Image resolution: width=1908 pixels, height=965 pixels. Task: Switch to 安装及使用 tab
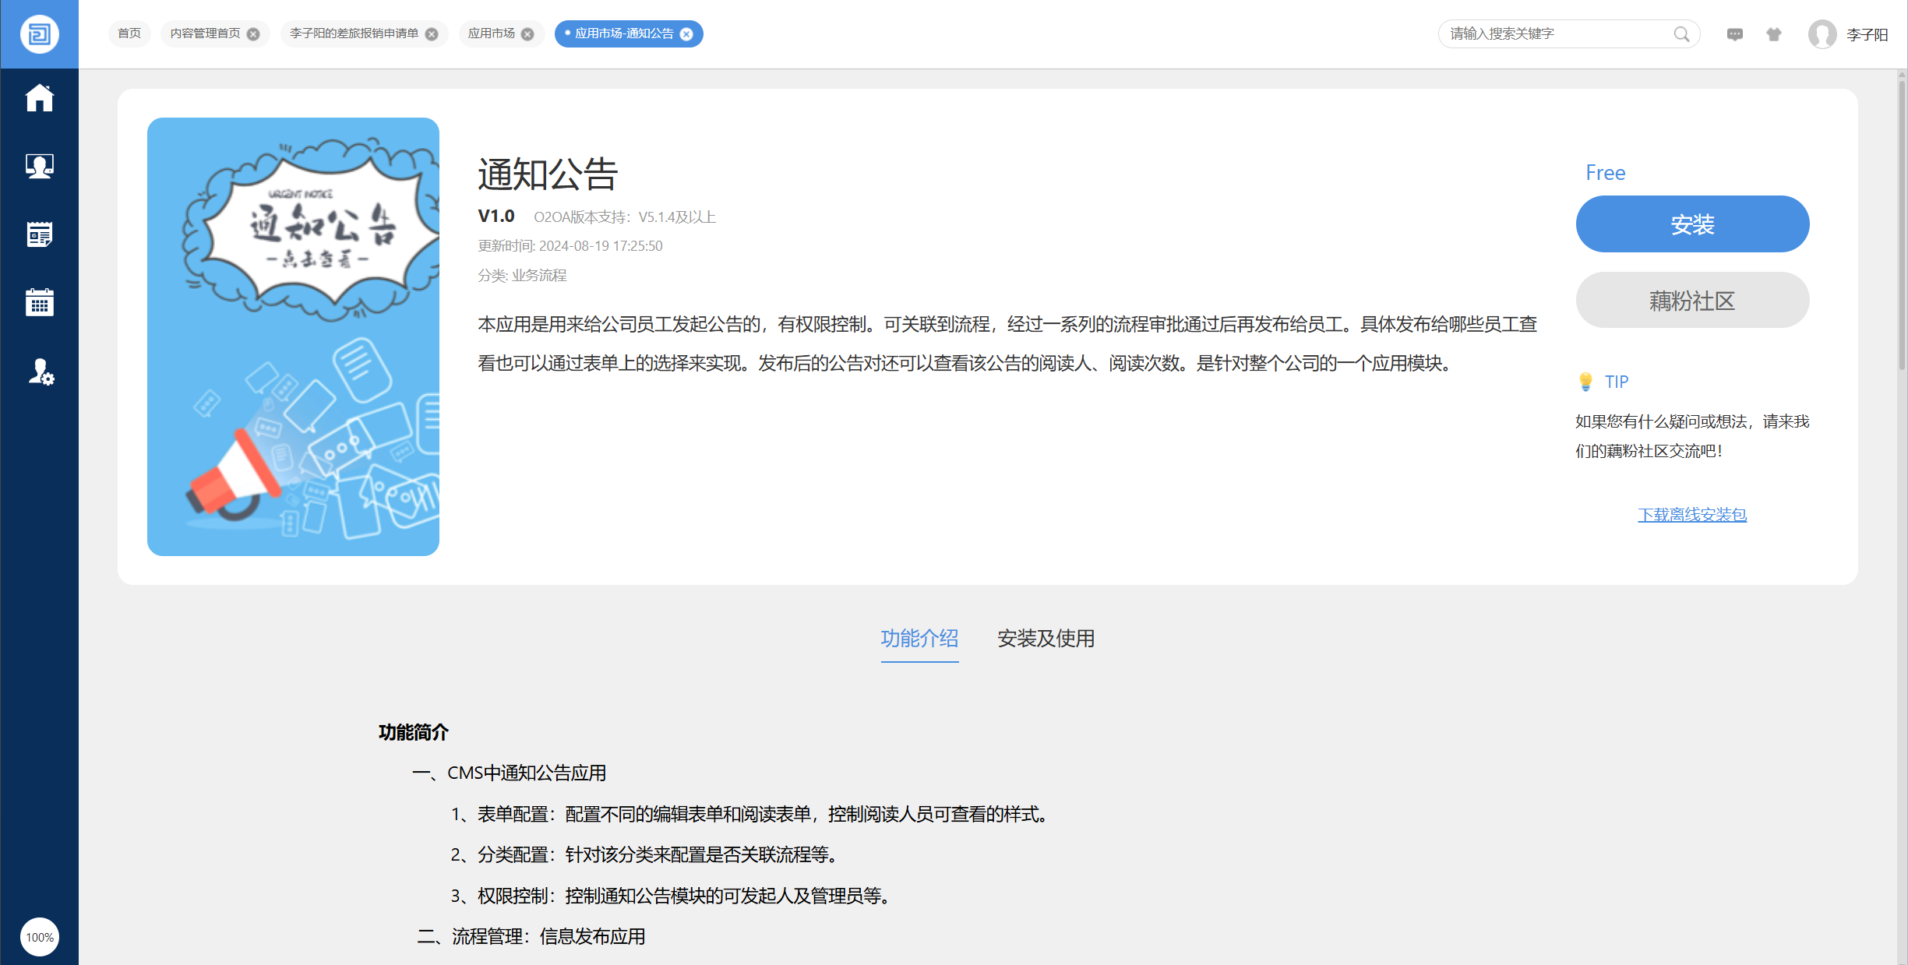(x=1046, y=639)
